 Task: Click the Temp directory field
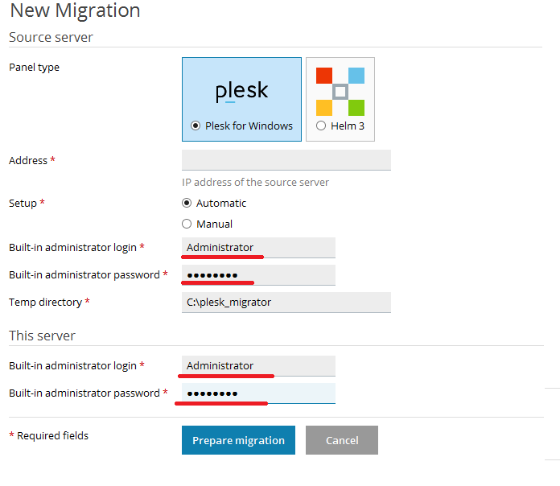pyautogui.click(x=286, y=303)
